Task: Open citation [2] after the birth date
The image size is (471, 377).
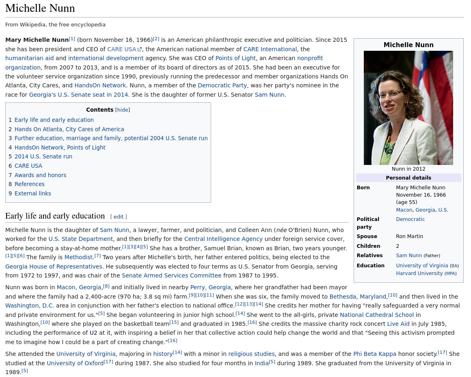Action: coord(156,39)
